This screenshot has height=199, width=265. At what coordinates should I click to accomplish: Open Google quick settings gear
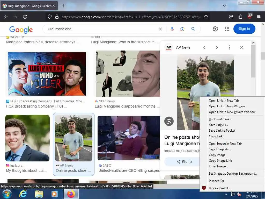coord(215,29)
